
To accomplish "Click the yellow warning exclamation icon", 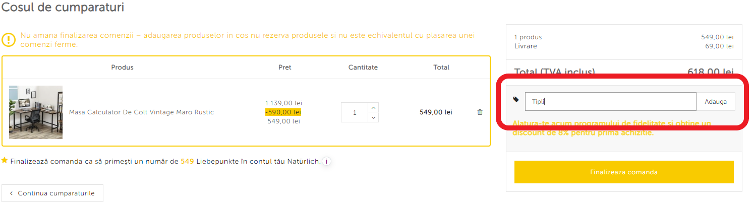I will click(9, 40).
